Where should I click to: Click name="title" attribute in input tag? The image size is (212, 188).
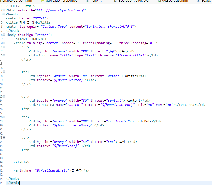[62, 55]
